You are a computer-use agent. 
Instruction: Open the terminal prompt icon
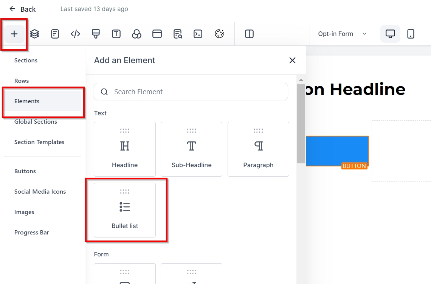click(x=198, y=34)
